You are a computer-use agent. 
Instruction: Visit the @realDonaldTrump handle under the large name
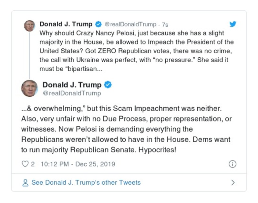pyautogui.click(x=72, y=93)
